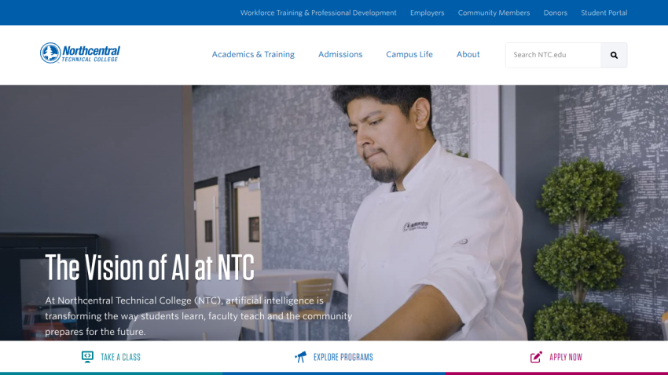
Task: Open the Academics & Training menu
Action: 253,54
